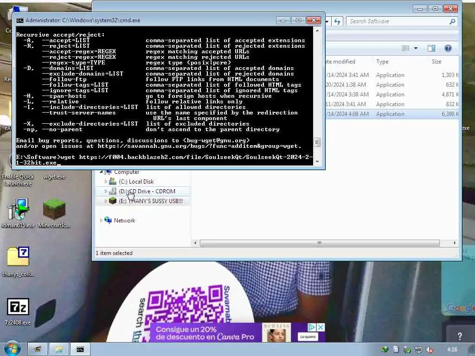
Task: Click the Show desktop strip
Action: coord(472,350)
